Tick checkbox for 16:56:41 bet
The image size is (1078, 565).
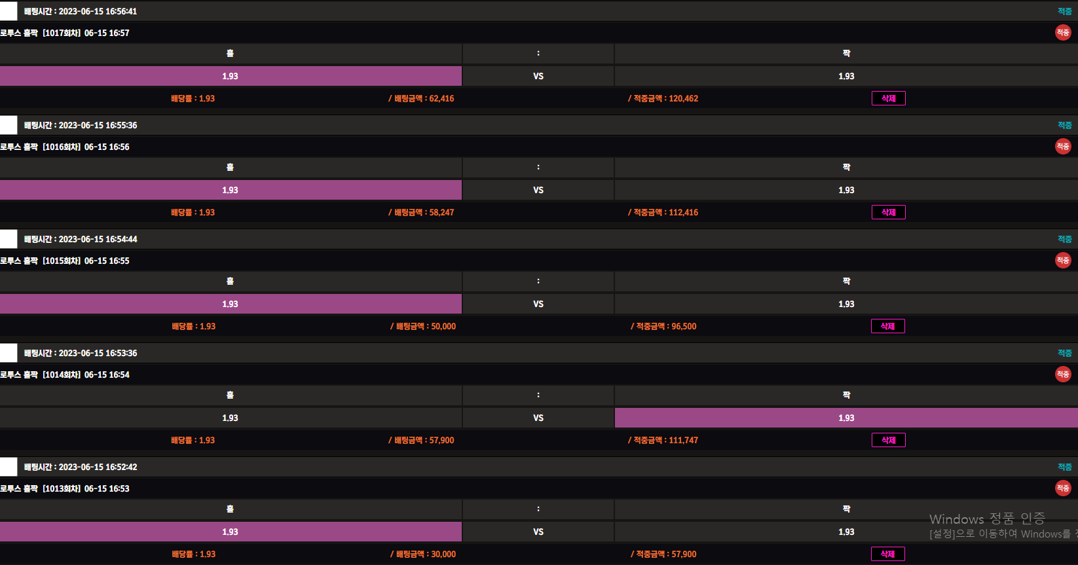[9, 11]
